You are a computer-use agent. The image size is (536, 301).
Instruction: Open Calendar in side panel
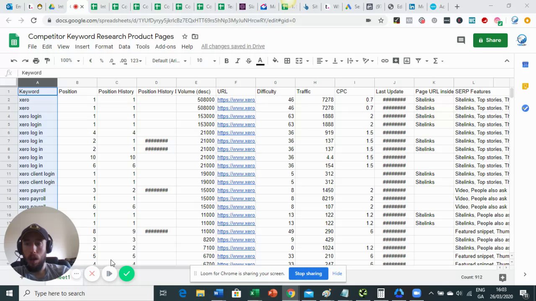(x=525, y=64)
